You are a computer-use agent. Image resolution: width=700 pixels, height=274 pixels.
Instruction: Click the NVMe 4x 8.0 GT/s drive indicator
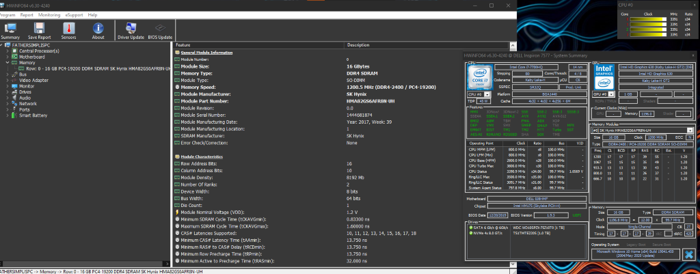pos(471,234)
